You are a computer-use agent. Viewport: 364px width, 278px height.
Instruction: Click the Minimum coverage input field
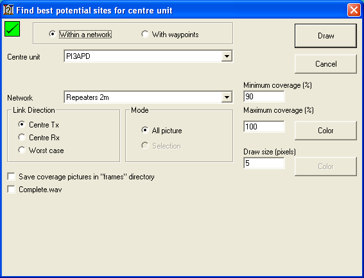(x=264, y=96)
